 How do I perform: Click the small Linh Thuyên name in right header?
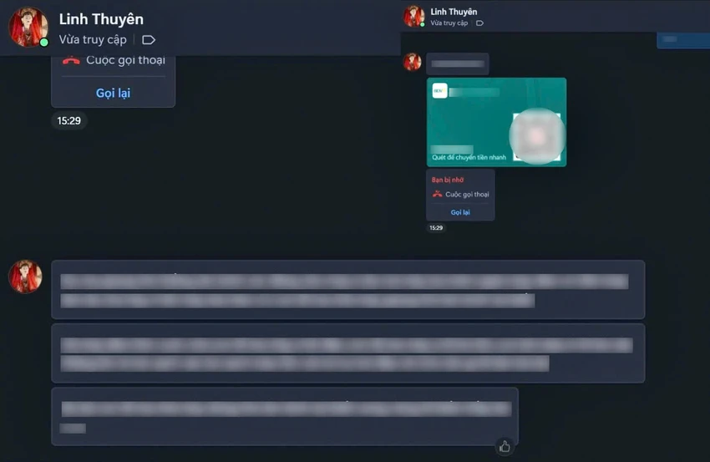[454, 12]
